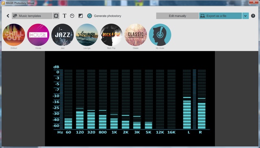260x148 pixels.
Task: Open the transitions effects icon
Action: coord(80,16)
